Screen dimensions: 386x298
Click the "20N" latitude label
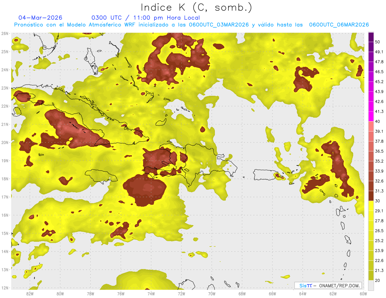click(5, 142)
